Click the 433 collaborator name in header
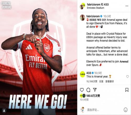The height and width of the screenshot is (115, 131). 106,4
